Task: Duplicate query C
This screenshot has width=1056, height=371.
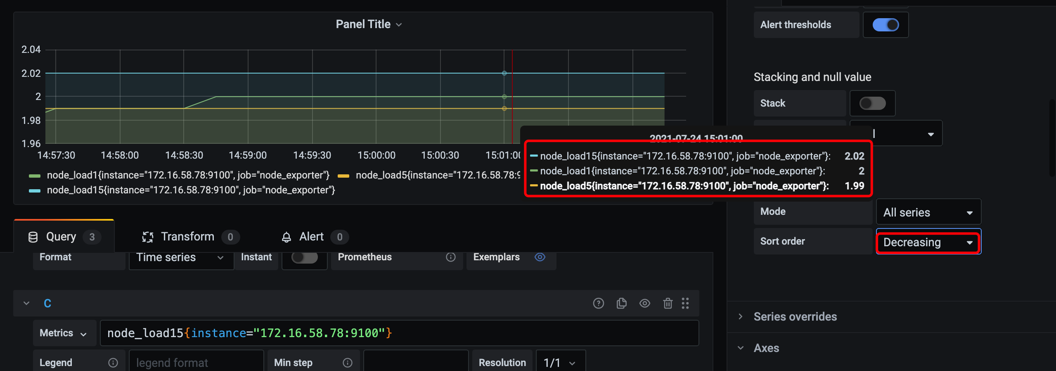Action: 621,304
